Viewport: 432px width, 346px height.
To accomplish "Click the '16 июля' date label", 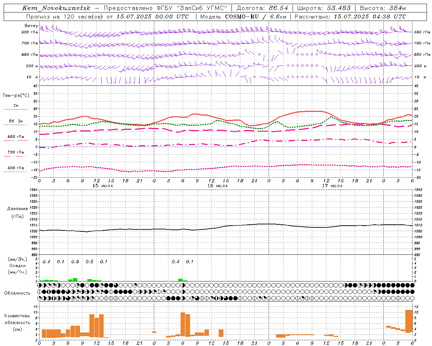I will click(217, 186).
